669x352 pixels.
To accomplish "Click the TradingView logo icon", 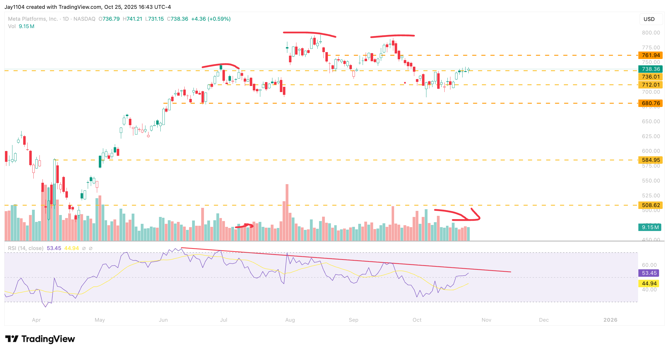I will pos(12,339).
